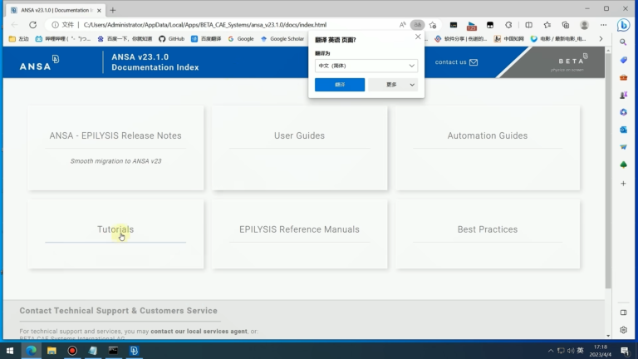The width and height of the screenshot is (638, 359).
Task: Open the Google Scholar bookmark
Action: point(282,39)
